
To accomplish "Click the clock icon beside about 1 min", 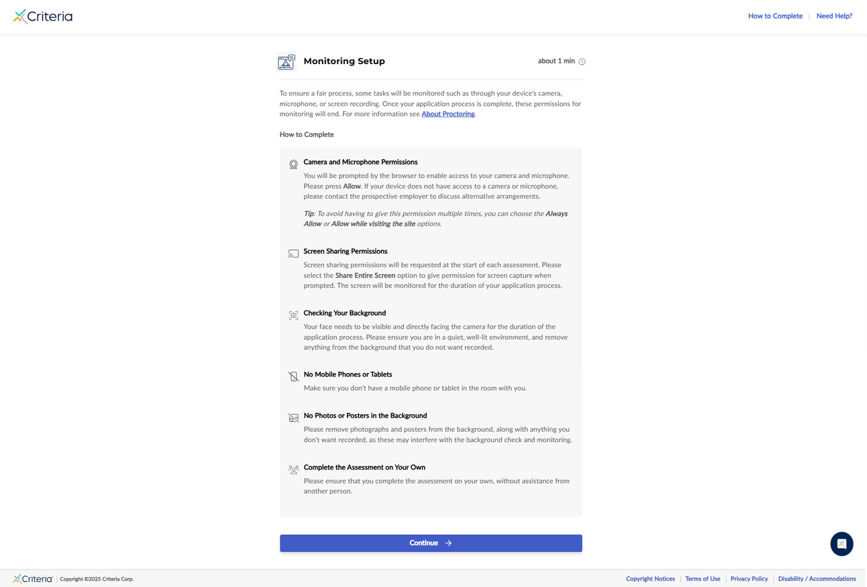I will click(x=582, y=61).
